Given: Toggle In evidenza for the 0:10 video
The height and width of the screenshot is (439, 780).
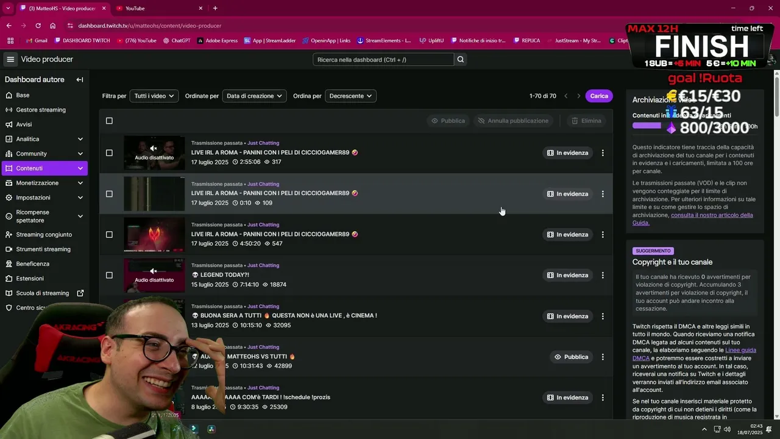Looking at the screenshot, I should (567, 194).
